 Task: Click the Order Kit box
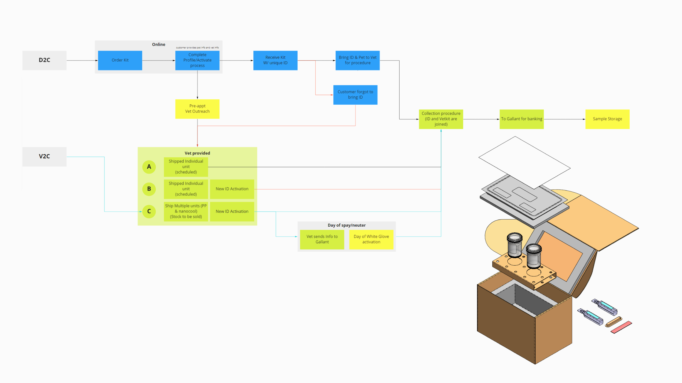(x=120, y=60)
